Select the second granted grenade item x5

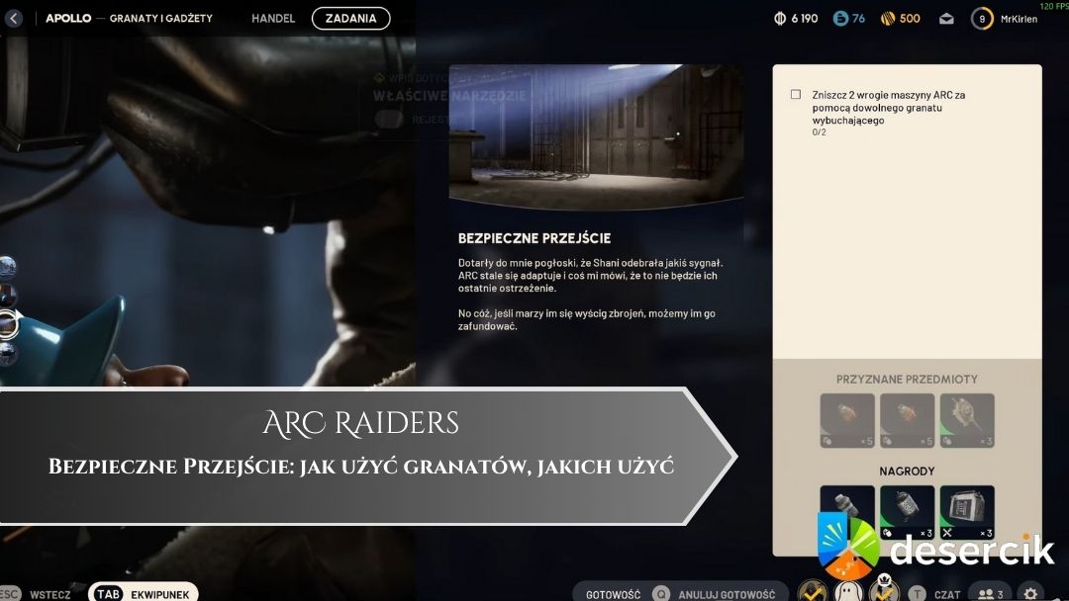907,420
